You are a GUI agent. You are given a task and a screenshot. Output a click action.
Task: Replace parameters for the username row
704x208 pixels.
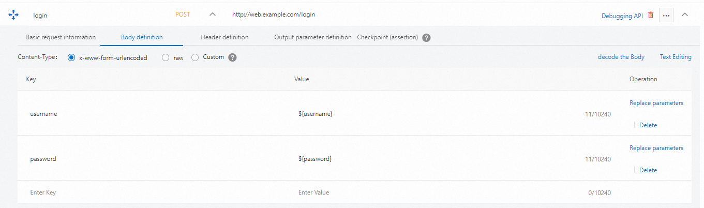pos(656,103)
